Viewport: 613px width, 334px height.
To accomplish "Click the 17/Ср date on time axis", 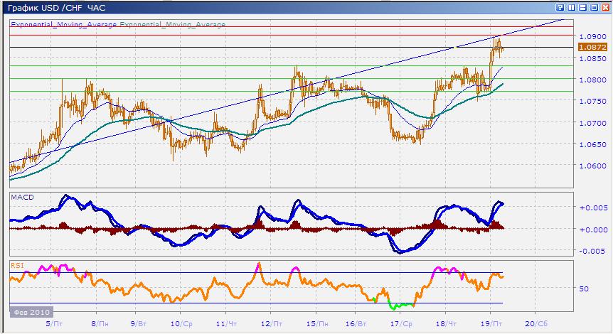I will tap(402, 322).
